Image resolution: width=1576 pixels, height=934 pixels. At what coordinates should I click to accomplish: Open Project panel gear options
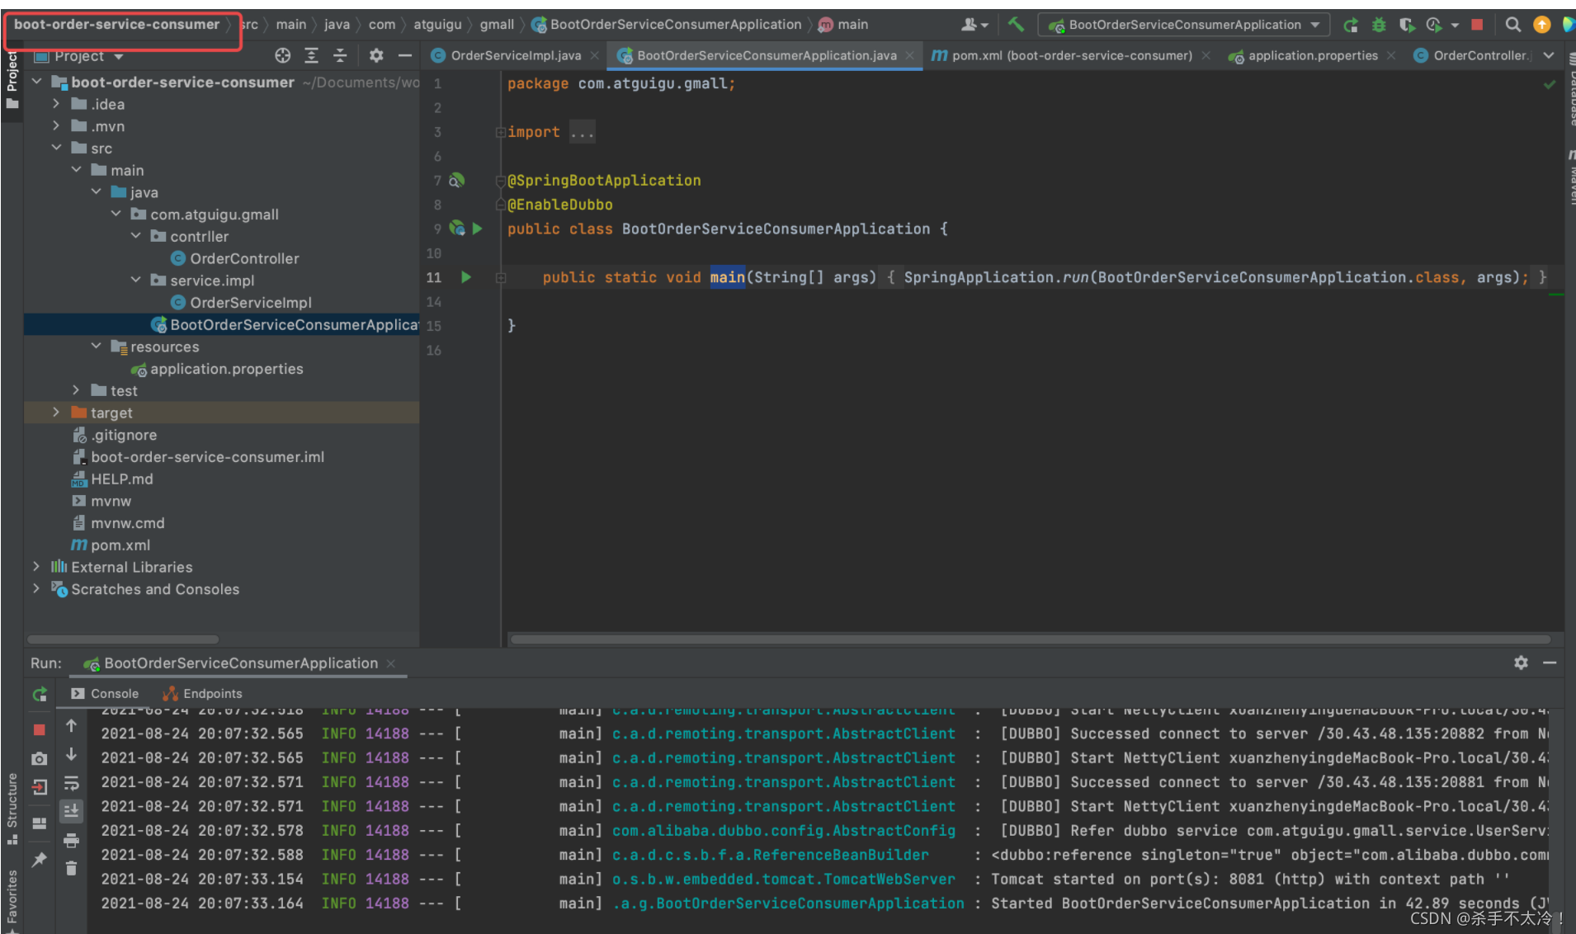coord(376,55)
